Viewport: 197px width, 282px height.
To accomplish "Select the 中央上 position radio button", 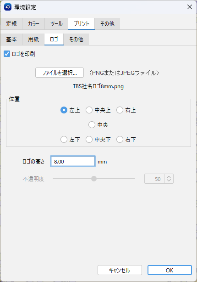I will (89, 110).
